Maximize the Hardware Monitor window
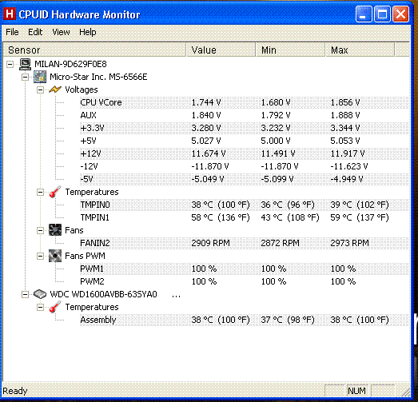 point(382,14)
